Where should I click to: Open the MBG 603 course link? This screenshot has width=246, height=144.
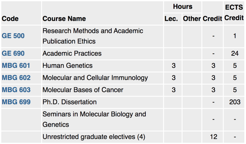click(16, 90)
